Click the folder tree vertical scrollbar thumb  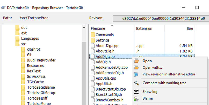pyautogui.click(x=84, y=73)
